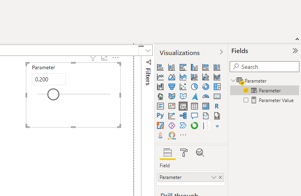Image resolution: width=301 pixels, height=196 pixels.
Task: Open the dropdown above the canvas
Action: [147, 51]
